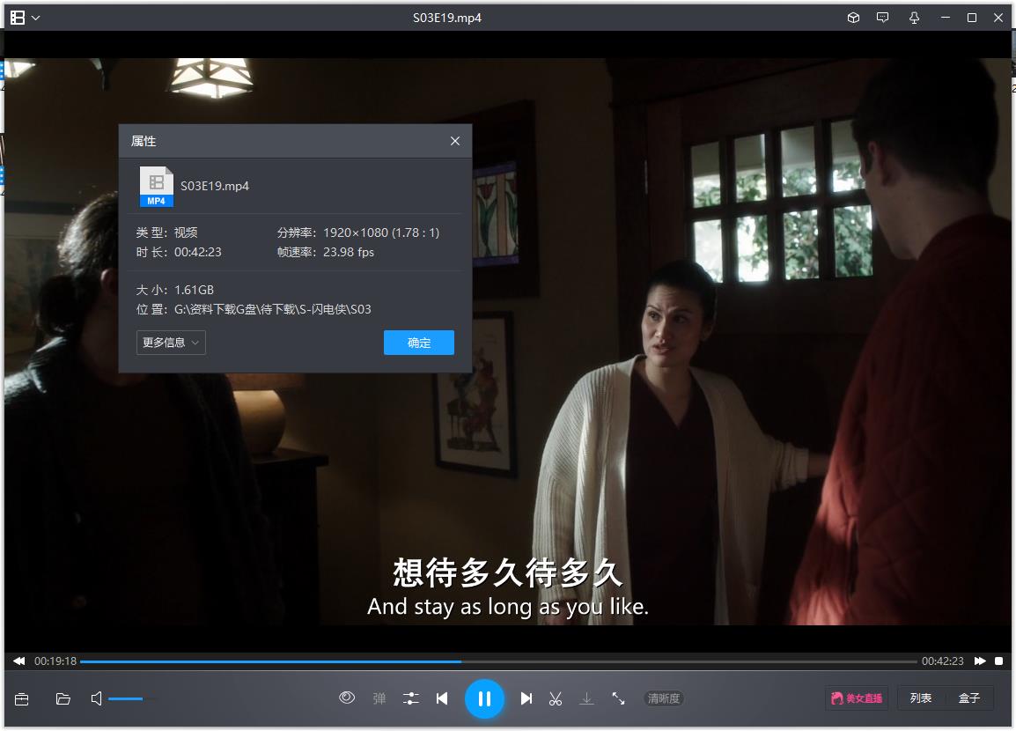
Task: Expand the main menu dropdown chevron
Action: click(x=35, y=18)
